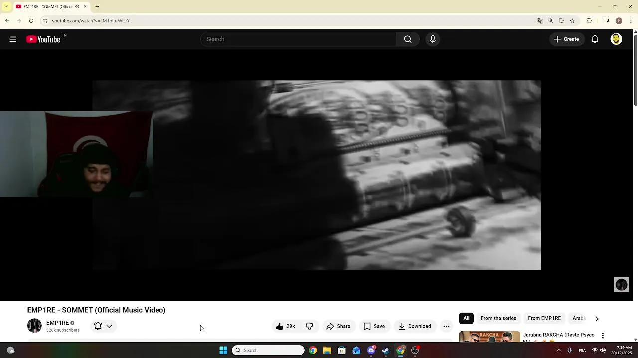Viewport: 638px width, 358px height.
Task: Select the From the series chip
Action: (x=498, y=318)
